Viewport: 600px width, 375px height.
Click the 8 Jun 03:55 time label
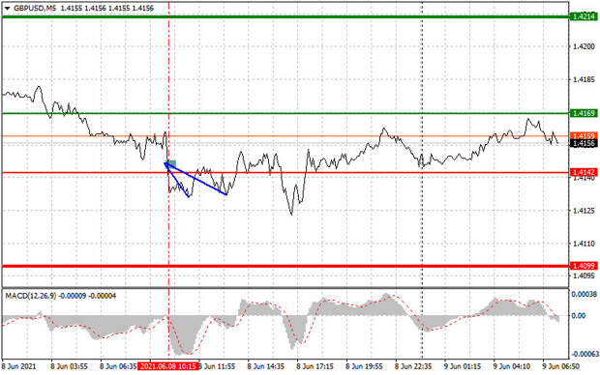(70, 366)
